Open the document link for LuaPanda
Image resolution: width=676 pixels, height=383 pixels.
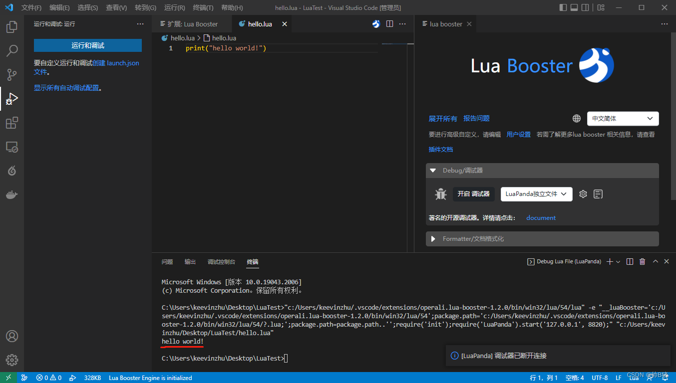(541, 217)
